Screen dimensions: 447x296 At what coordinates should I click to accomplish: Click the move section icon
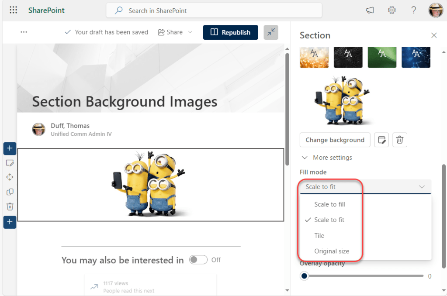pos(10,177)
